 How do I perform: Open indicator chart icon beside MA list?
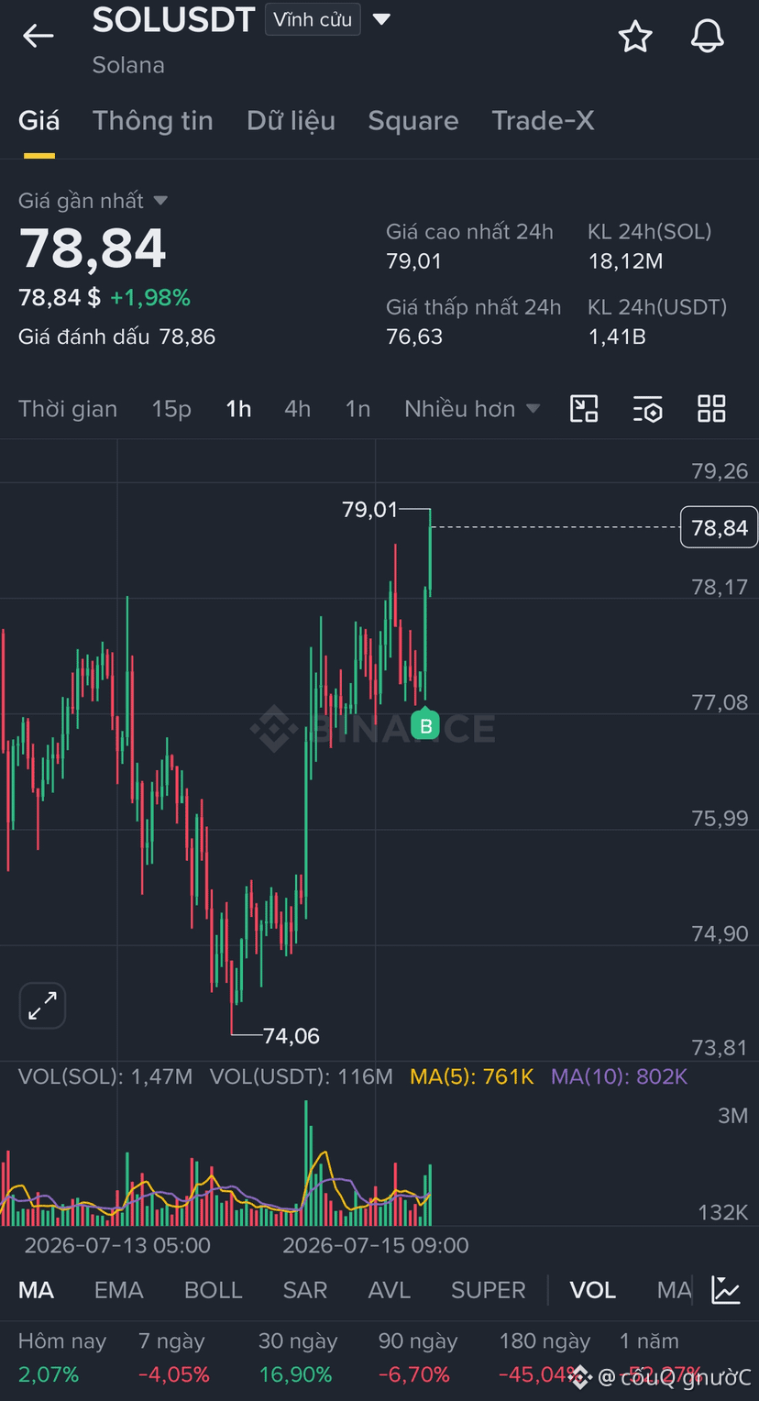(726, 1290)
